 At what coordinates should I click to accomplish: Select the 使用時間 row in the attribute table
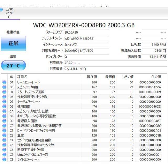click(82, 106)
